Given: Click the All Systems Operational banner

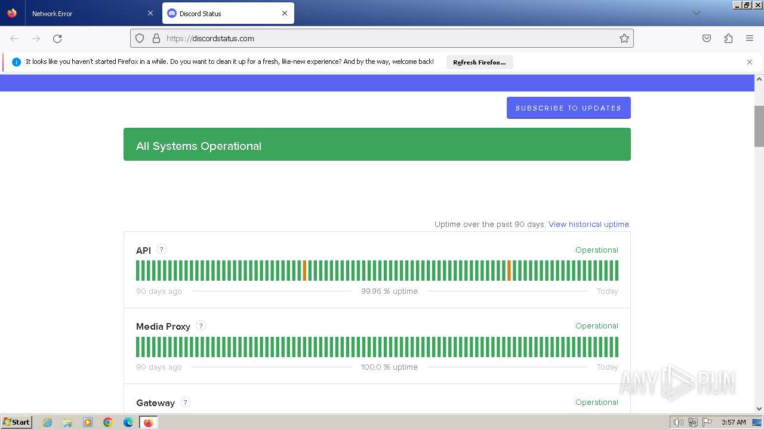Looking at the screenshot, I should coord(377,144).
